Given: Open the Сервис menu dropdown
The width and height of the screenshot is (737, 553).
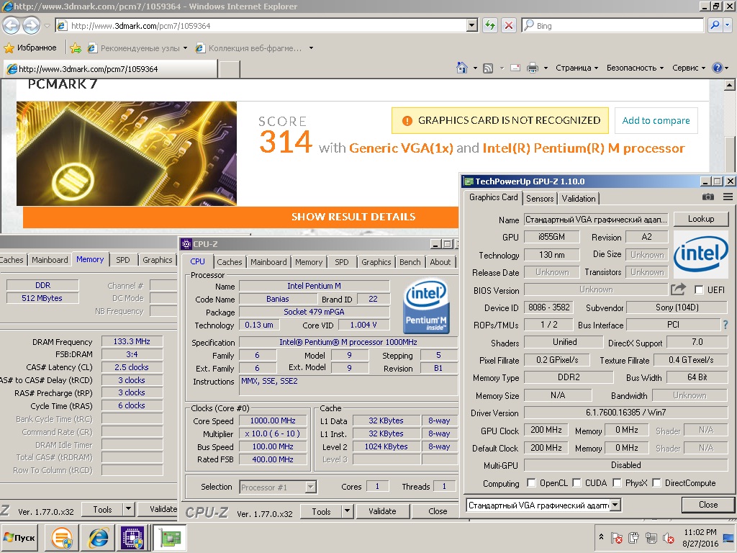Looking at the screenshot, I should click(689, 68).
